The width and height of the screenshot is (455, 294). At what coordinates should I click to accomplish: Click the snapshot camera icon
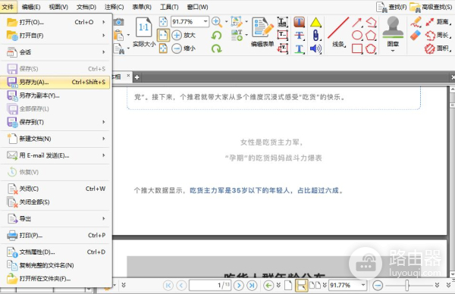[119, 22]
